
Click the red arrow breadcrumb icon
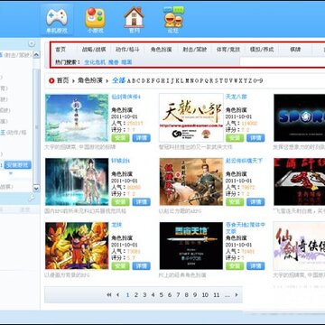pos(51,80)
